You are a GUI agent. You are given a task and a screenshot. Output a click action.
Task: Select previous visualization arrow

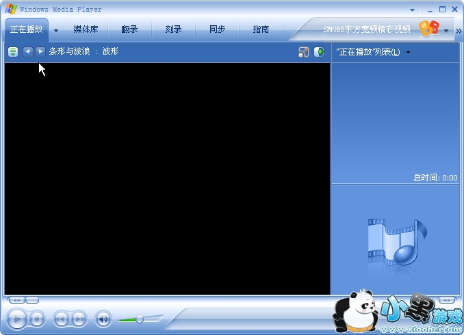tap(28, 51)
